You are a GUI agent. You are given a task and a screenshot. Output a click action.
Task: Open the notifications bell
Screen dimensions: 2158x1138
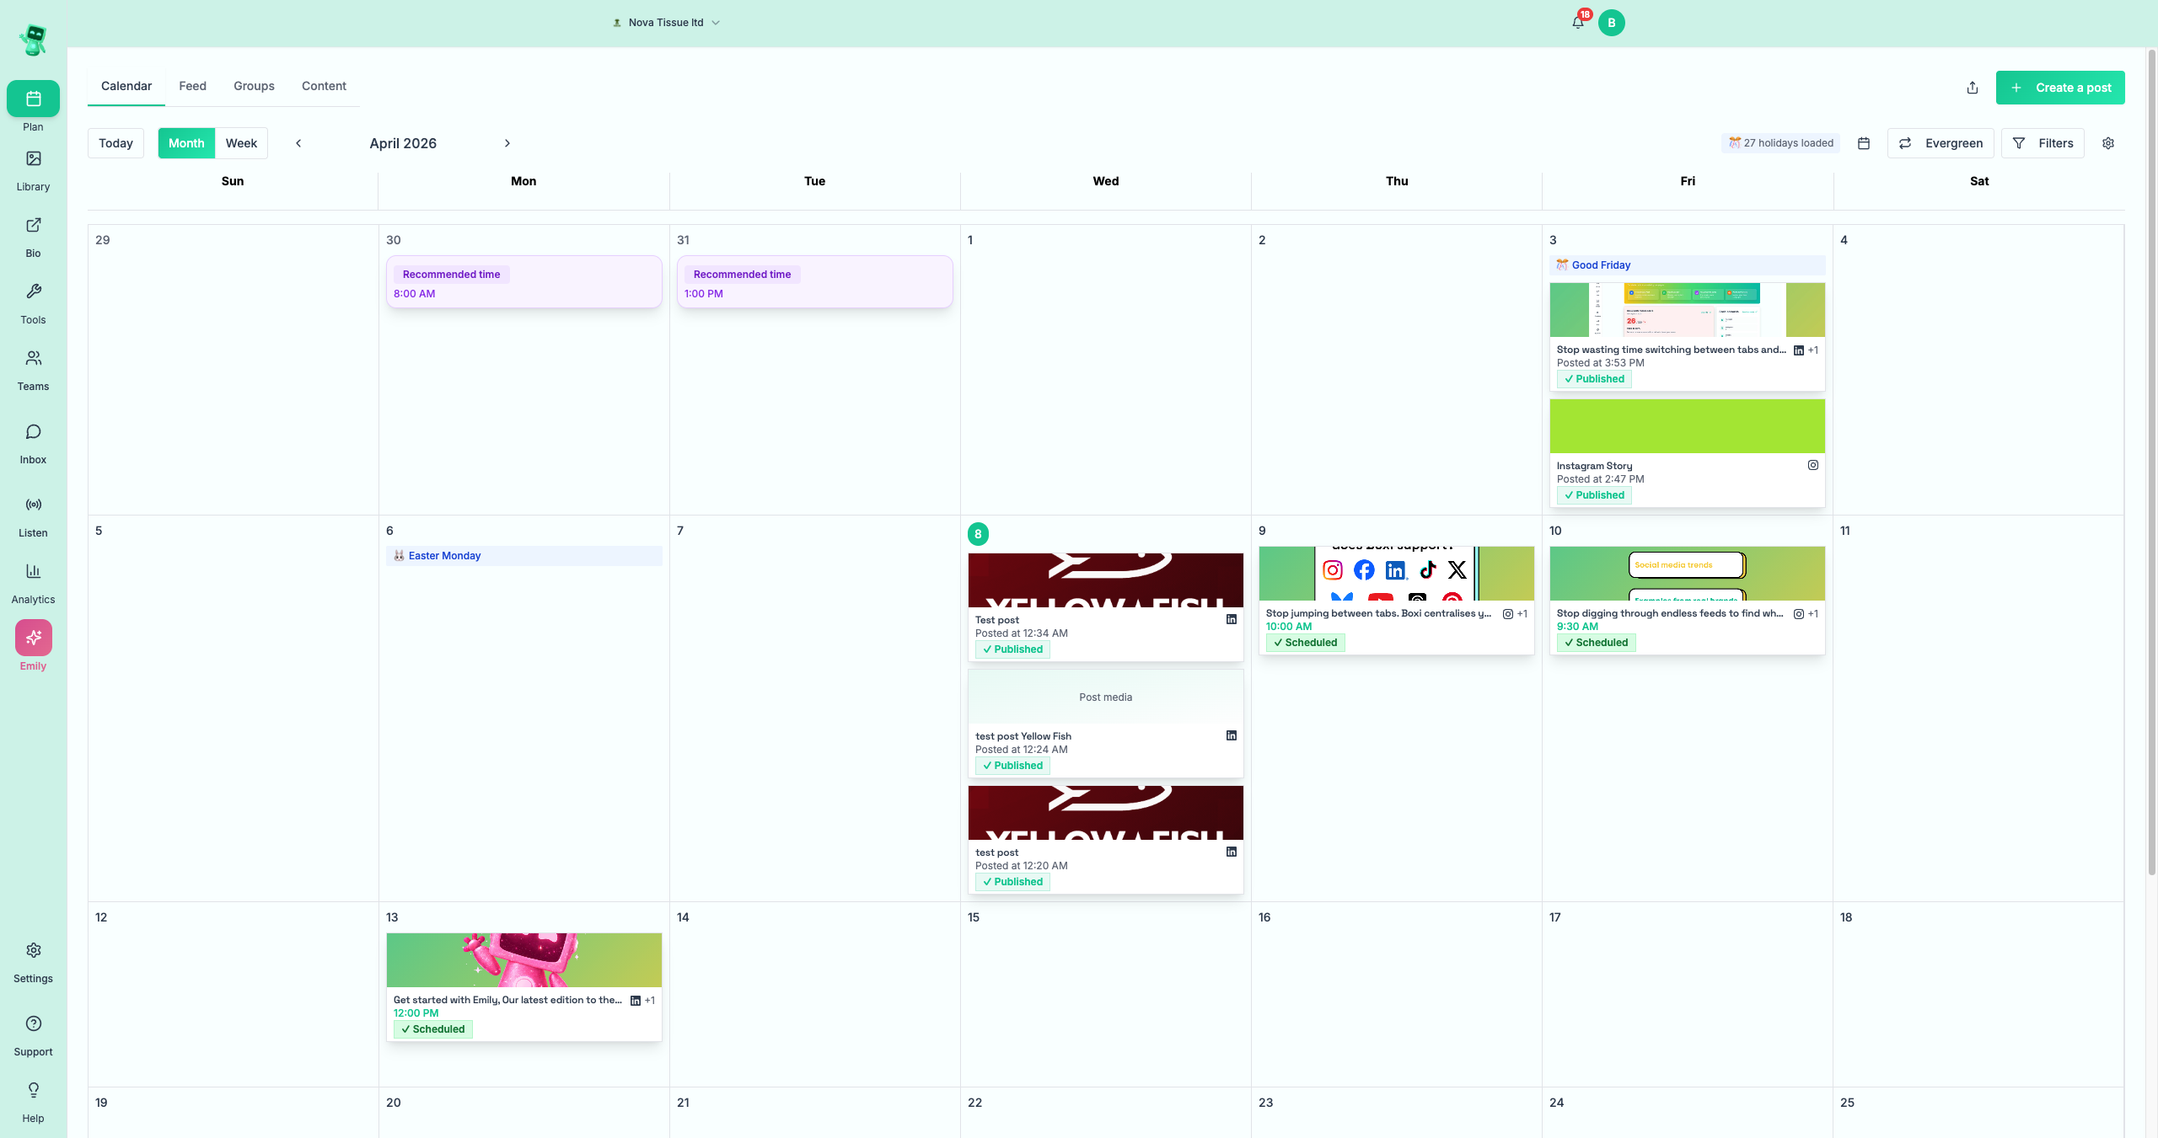[x=1577, y=23]
